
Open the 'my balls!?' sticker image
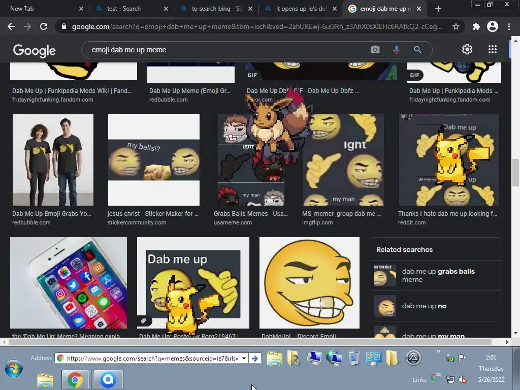(x=154, y=160)
